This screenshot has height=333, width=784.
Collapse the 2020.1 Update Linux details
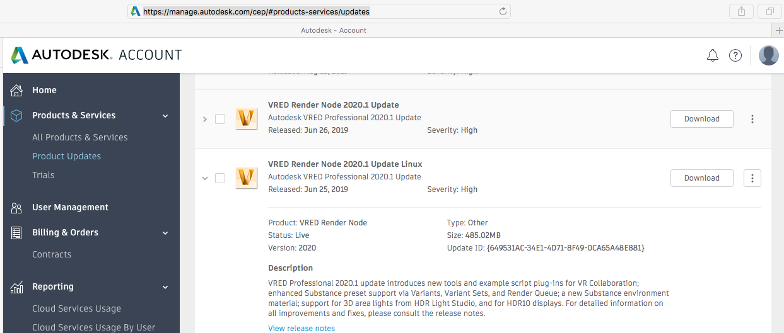coord(204,178)
